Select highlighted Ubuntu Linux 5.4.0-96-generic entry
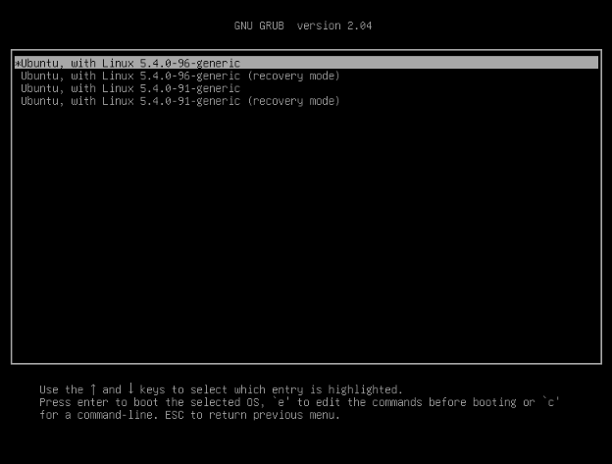This screenshot has height=464, width=612. [306, 63]
